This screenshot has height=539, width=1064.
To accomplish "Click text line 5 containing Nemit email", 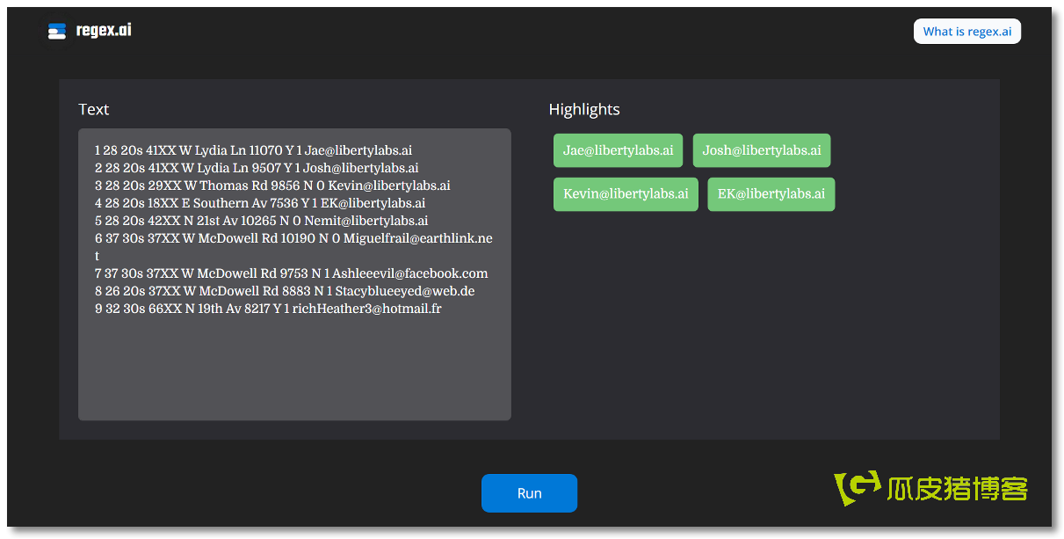I will pos(261,221).
